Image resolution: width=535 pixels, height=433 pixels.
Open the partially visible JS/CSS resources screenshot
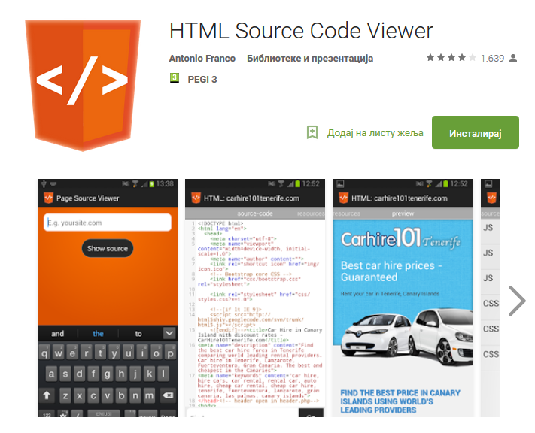[x=491, y=298]
